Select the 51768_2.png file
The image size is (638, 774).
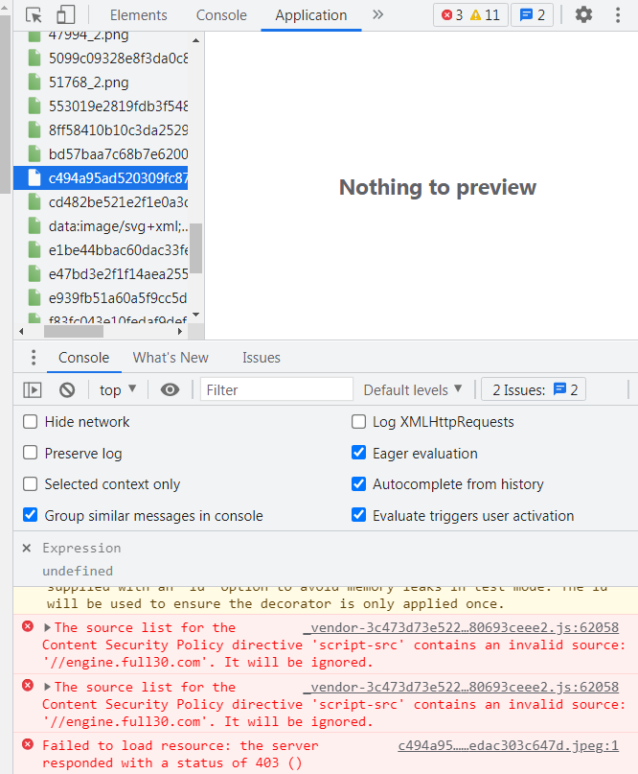click(89, 82)
